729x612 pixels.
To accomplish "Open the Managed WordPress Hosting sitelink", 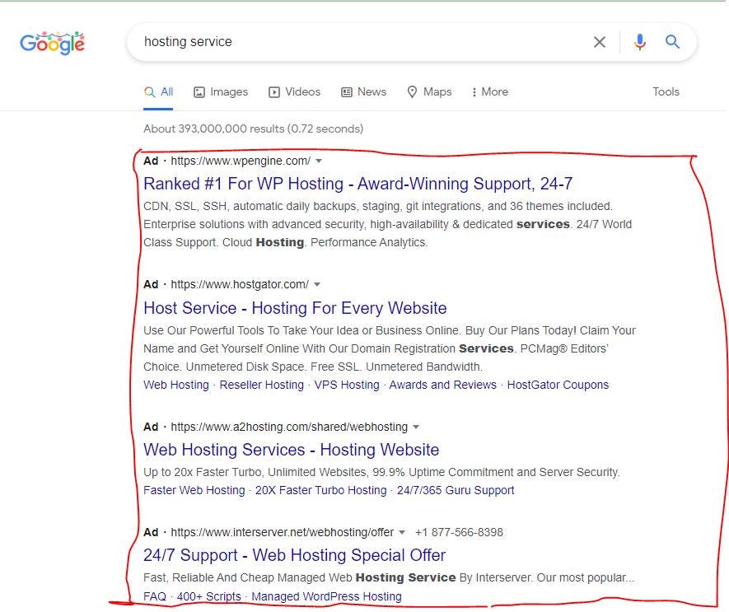I will coord(326,596).
